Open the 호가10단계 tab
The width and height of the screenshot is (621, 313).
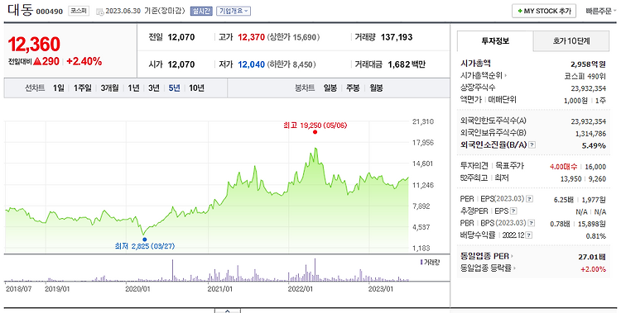(571, 41)
